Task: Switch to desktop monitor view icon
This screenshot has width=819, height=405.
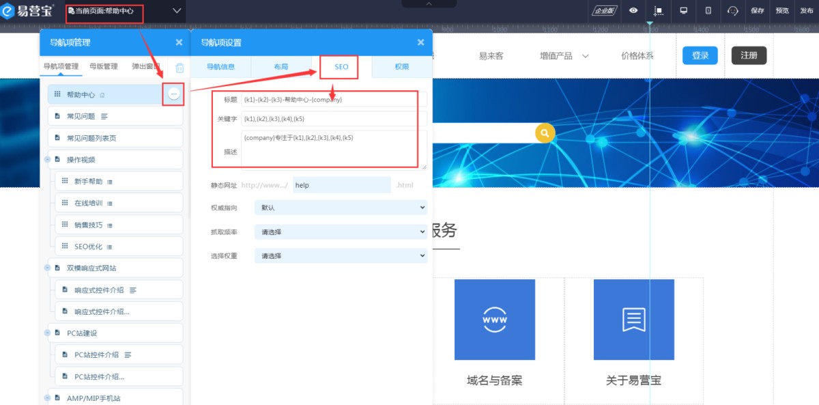Action: click(683, 11)
